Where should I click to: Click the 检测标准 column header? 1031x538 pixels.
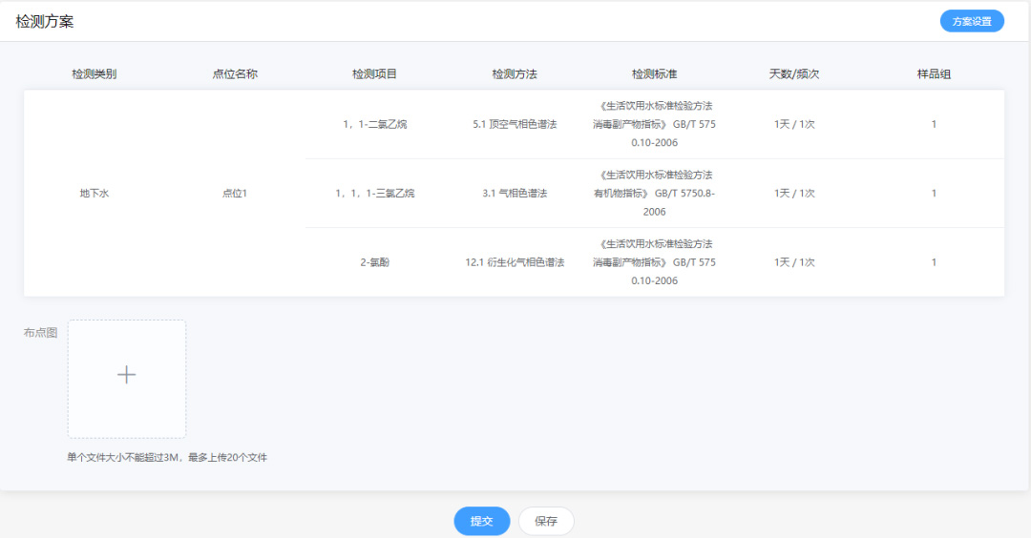click(x=654, y=74)
